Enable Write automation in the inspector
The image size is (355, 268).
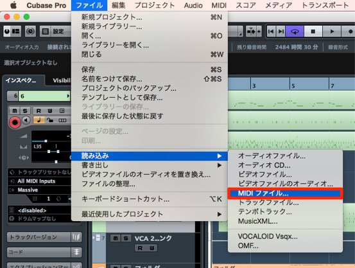(50, 111)
